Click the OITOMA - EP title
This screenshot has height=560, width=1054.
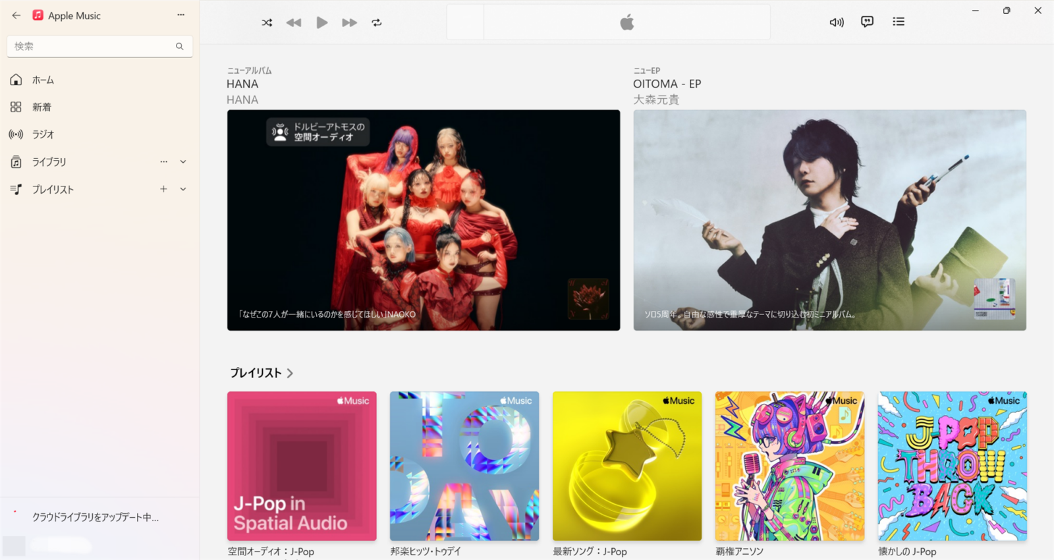[x=667, y=84]
